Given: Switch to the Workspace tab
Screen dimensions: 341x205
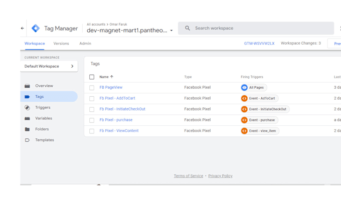Looking at the screenshot, I should (x=35, y=44).
